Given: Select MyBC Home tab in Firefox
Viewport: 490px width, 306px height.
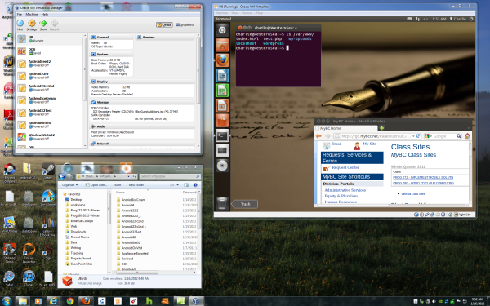Looking at the screenshot, I should [x=346, y=128].
